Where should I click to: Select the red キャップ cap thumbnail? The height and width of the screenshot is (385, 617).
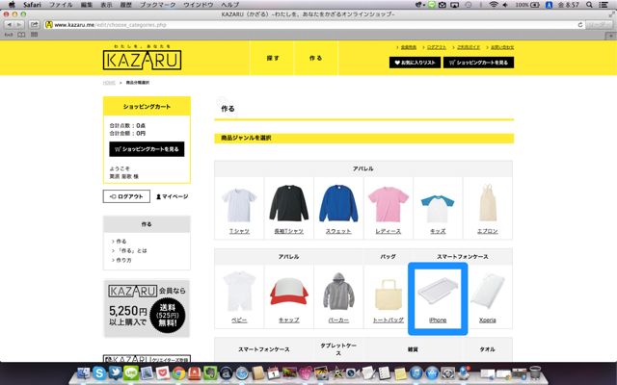click(x=289, y=292)
